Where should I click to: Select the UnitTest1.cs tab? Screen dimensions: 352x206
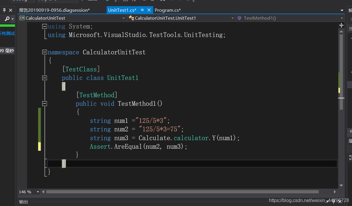click(122, 10)
